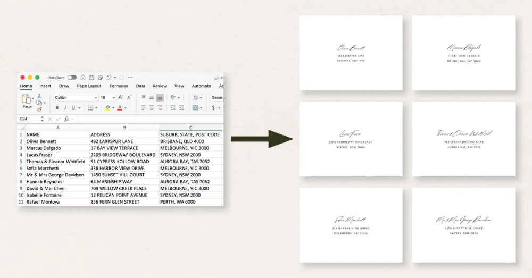Viewport: 532px width, 278px height.
Task: Click into the formula bar field
Action: (x=150, y=119)
